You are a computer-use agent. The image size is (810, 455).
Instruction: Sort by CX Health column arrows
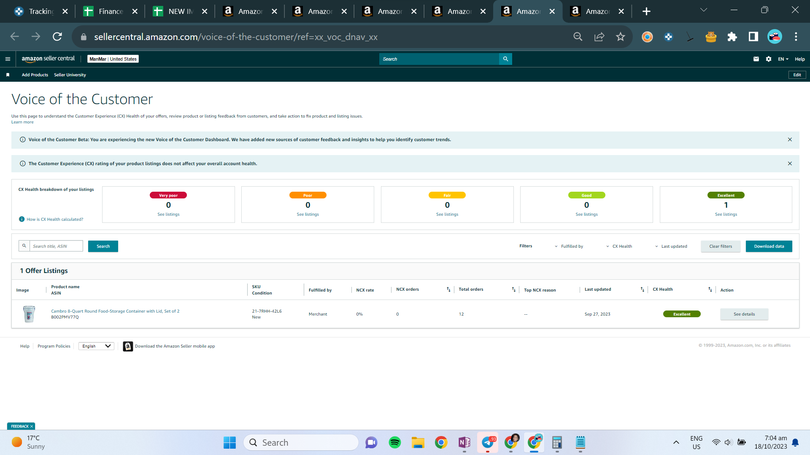tap(710, 289)
